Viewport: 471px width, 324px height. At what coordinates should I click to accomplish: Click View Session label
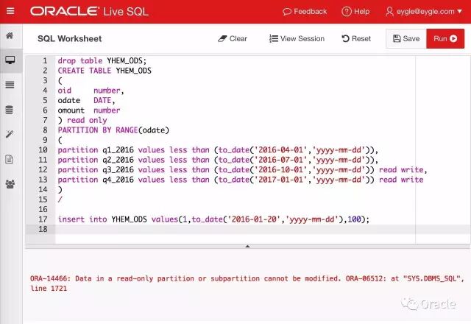(x=302, y=38)
